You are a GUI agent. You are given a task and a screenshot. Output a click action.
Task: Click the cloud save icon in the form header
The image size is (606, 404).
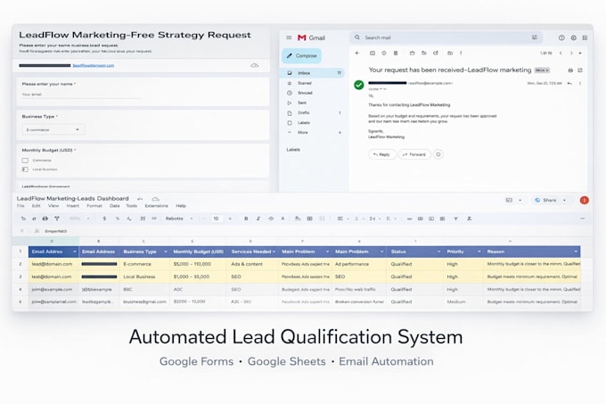point(254,65)
